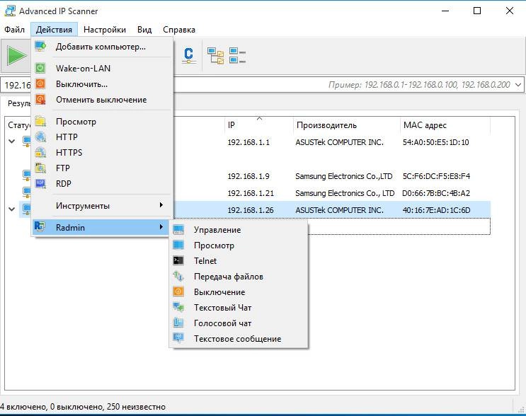Click MAC address 40:16:7E:AD:1C:6D
The width and height of the screenshot is (526, 416).
[436, 210]
